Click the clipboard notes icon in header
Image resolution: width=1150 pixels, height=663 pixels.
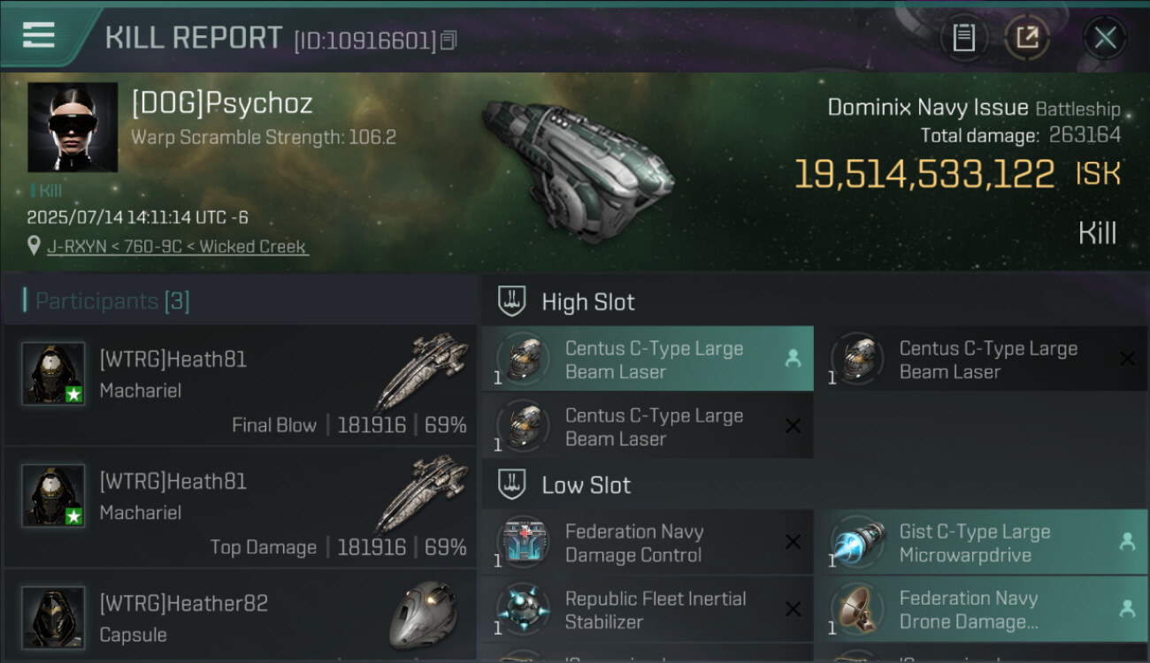pyautogui.click(x=963, y=38)
